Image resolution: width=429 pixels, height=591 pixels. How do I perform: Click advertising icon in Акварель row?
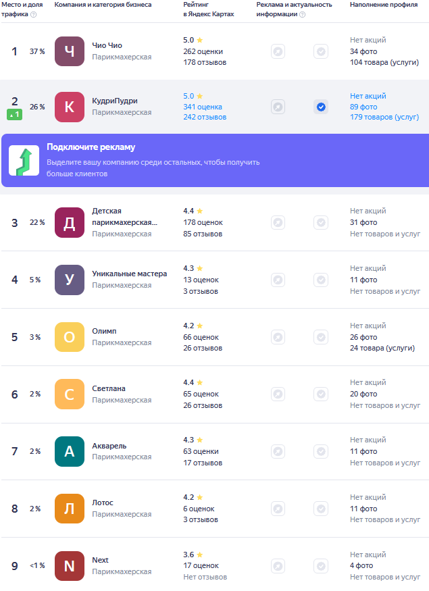click(278, 452)
